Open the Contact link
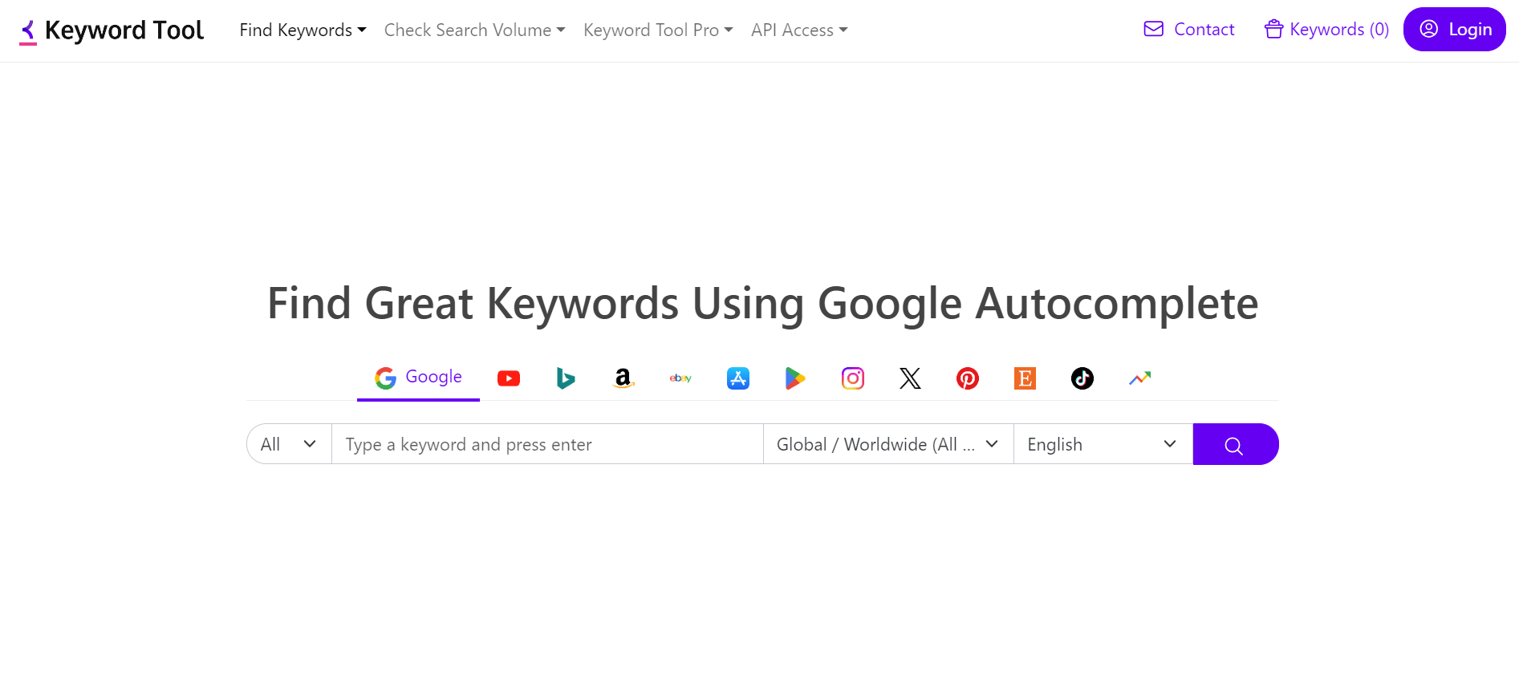Viewport: 1519px width, 679px height. pyautogui.click(x=1188, y=29)
